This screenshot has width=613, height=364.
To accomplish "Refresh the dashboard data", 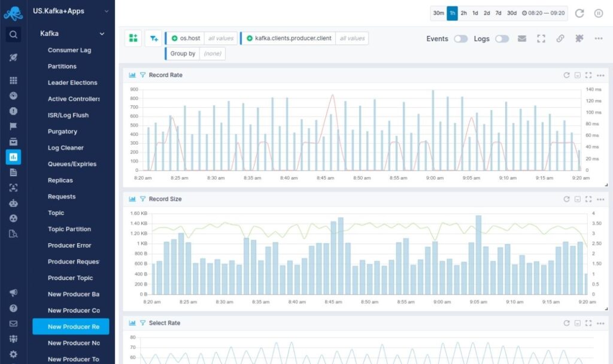I will pyautogui.click(x=579, y=13).
